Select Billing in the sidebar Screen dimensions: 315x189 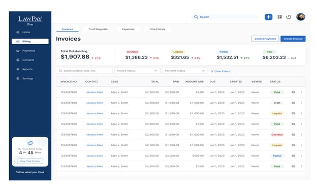point(30,41)
